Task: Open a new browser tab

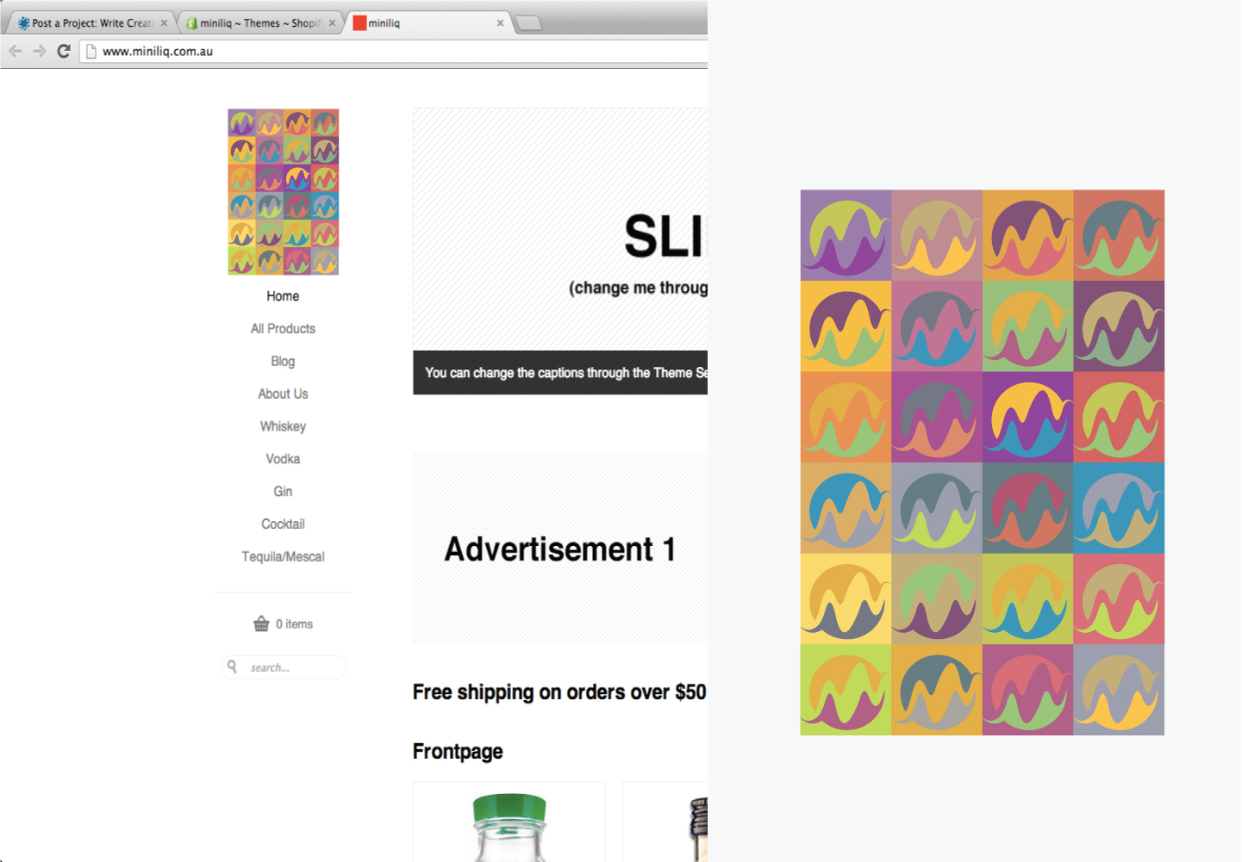Action: [528, 23]
